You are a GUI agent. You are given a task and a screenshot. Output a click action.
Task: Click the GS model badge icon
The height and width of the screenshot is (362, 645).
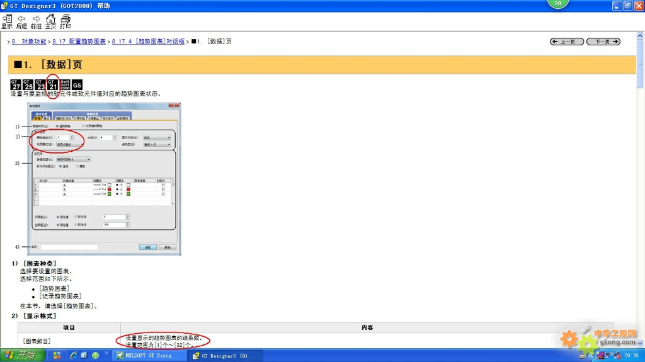77,85
